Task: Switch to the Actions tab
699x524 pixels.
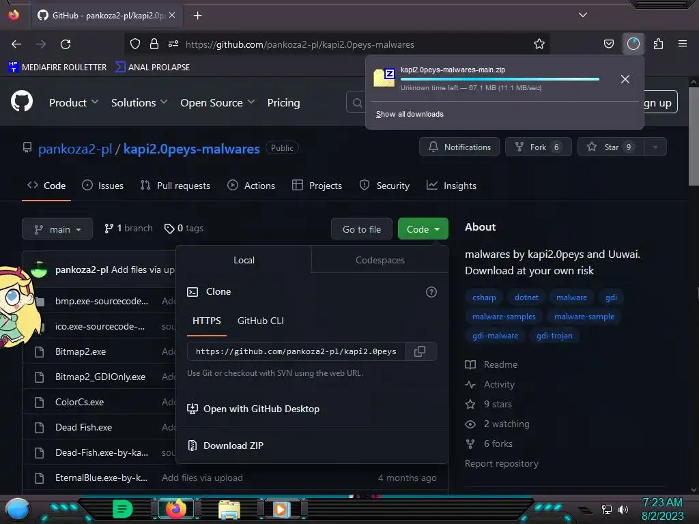Action: click(x=251, y=186)
